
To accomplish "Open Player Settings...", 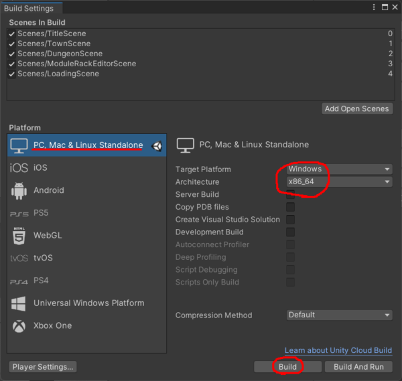I will click(43, 367).
